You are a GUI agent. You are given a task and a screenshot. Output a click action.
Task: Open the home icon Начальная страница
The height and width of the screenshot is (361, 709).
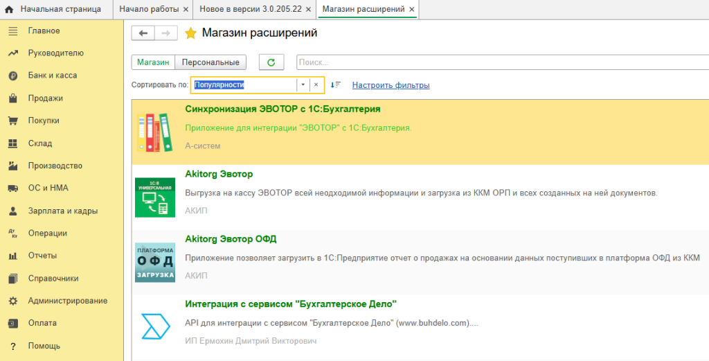pos(8,10)
